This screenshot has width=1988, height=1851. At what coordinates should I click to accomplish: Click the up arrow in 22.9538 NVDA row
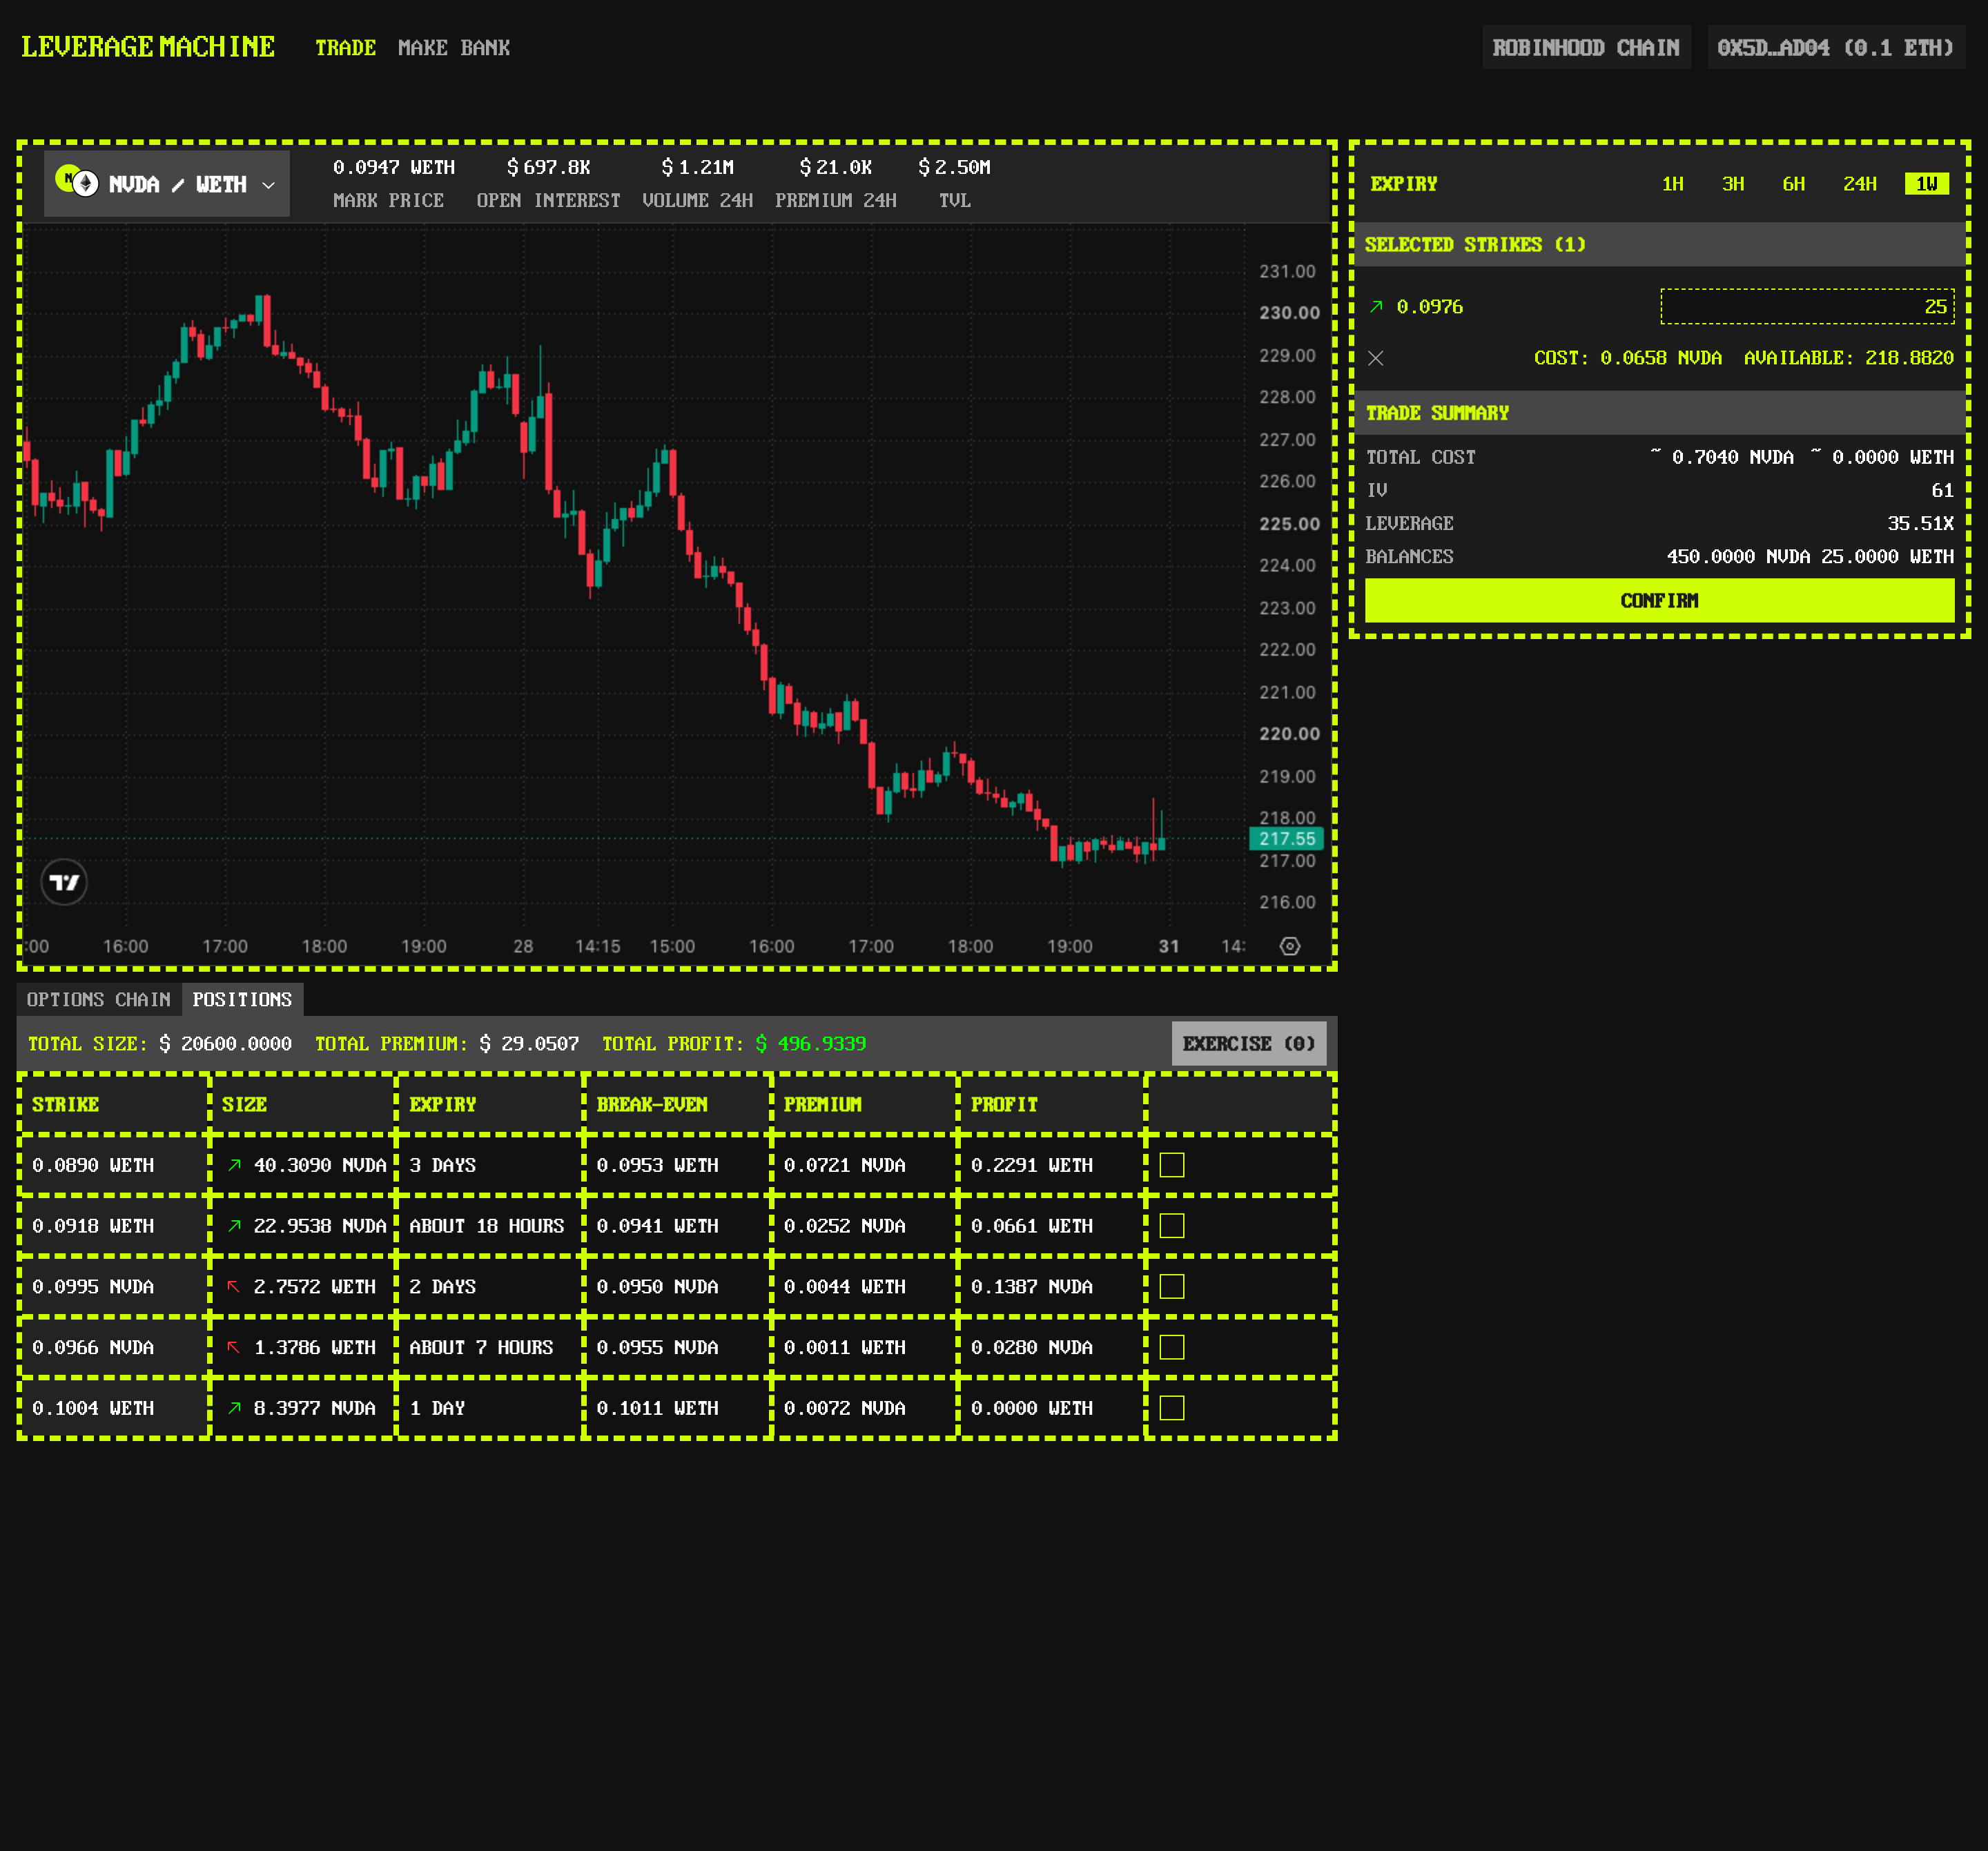click(234, 1226)
